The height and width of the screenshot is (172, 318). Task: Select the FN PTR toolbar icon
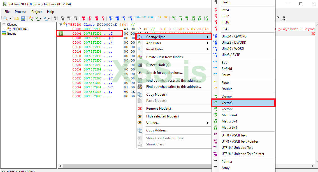coord(284,18)
